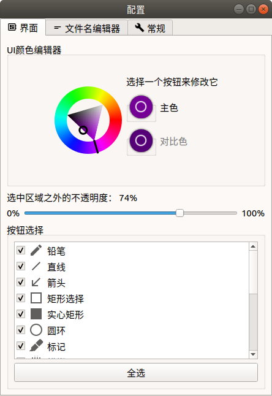Click the marker (标记) tool icon
Viewport: 272px width, 396px height.
(36, 346)
